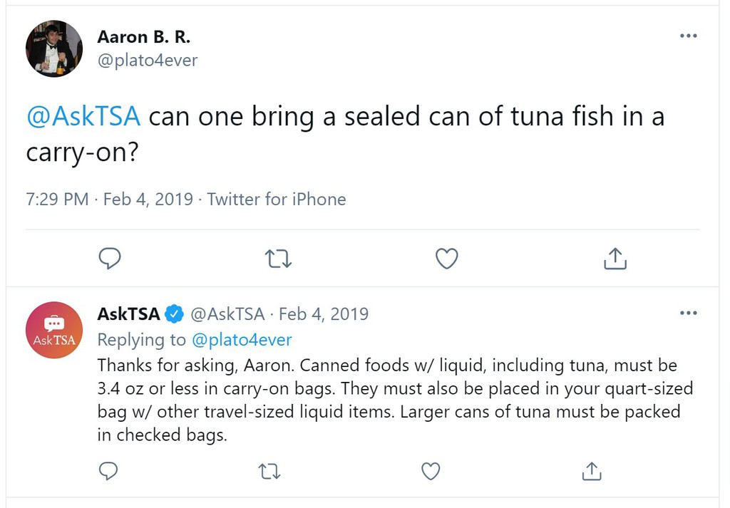The height and width of the screenshot is (508, 730).
Task: Open the more options menu on AskTSA's reply
Action: pyautogui.click(x=689, y=313)
